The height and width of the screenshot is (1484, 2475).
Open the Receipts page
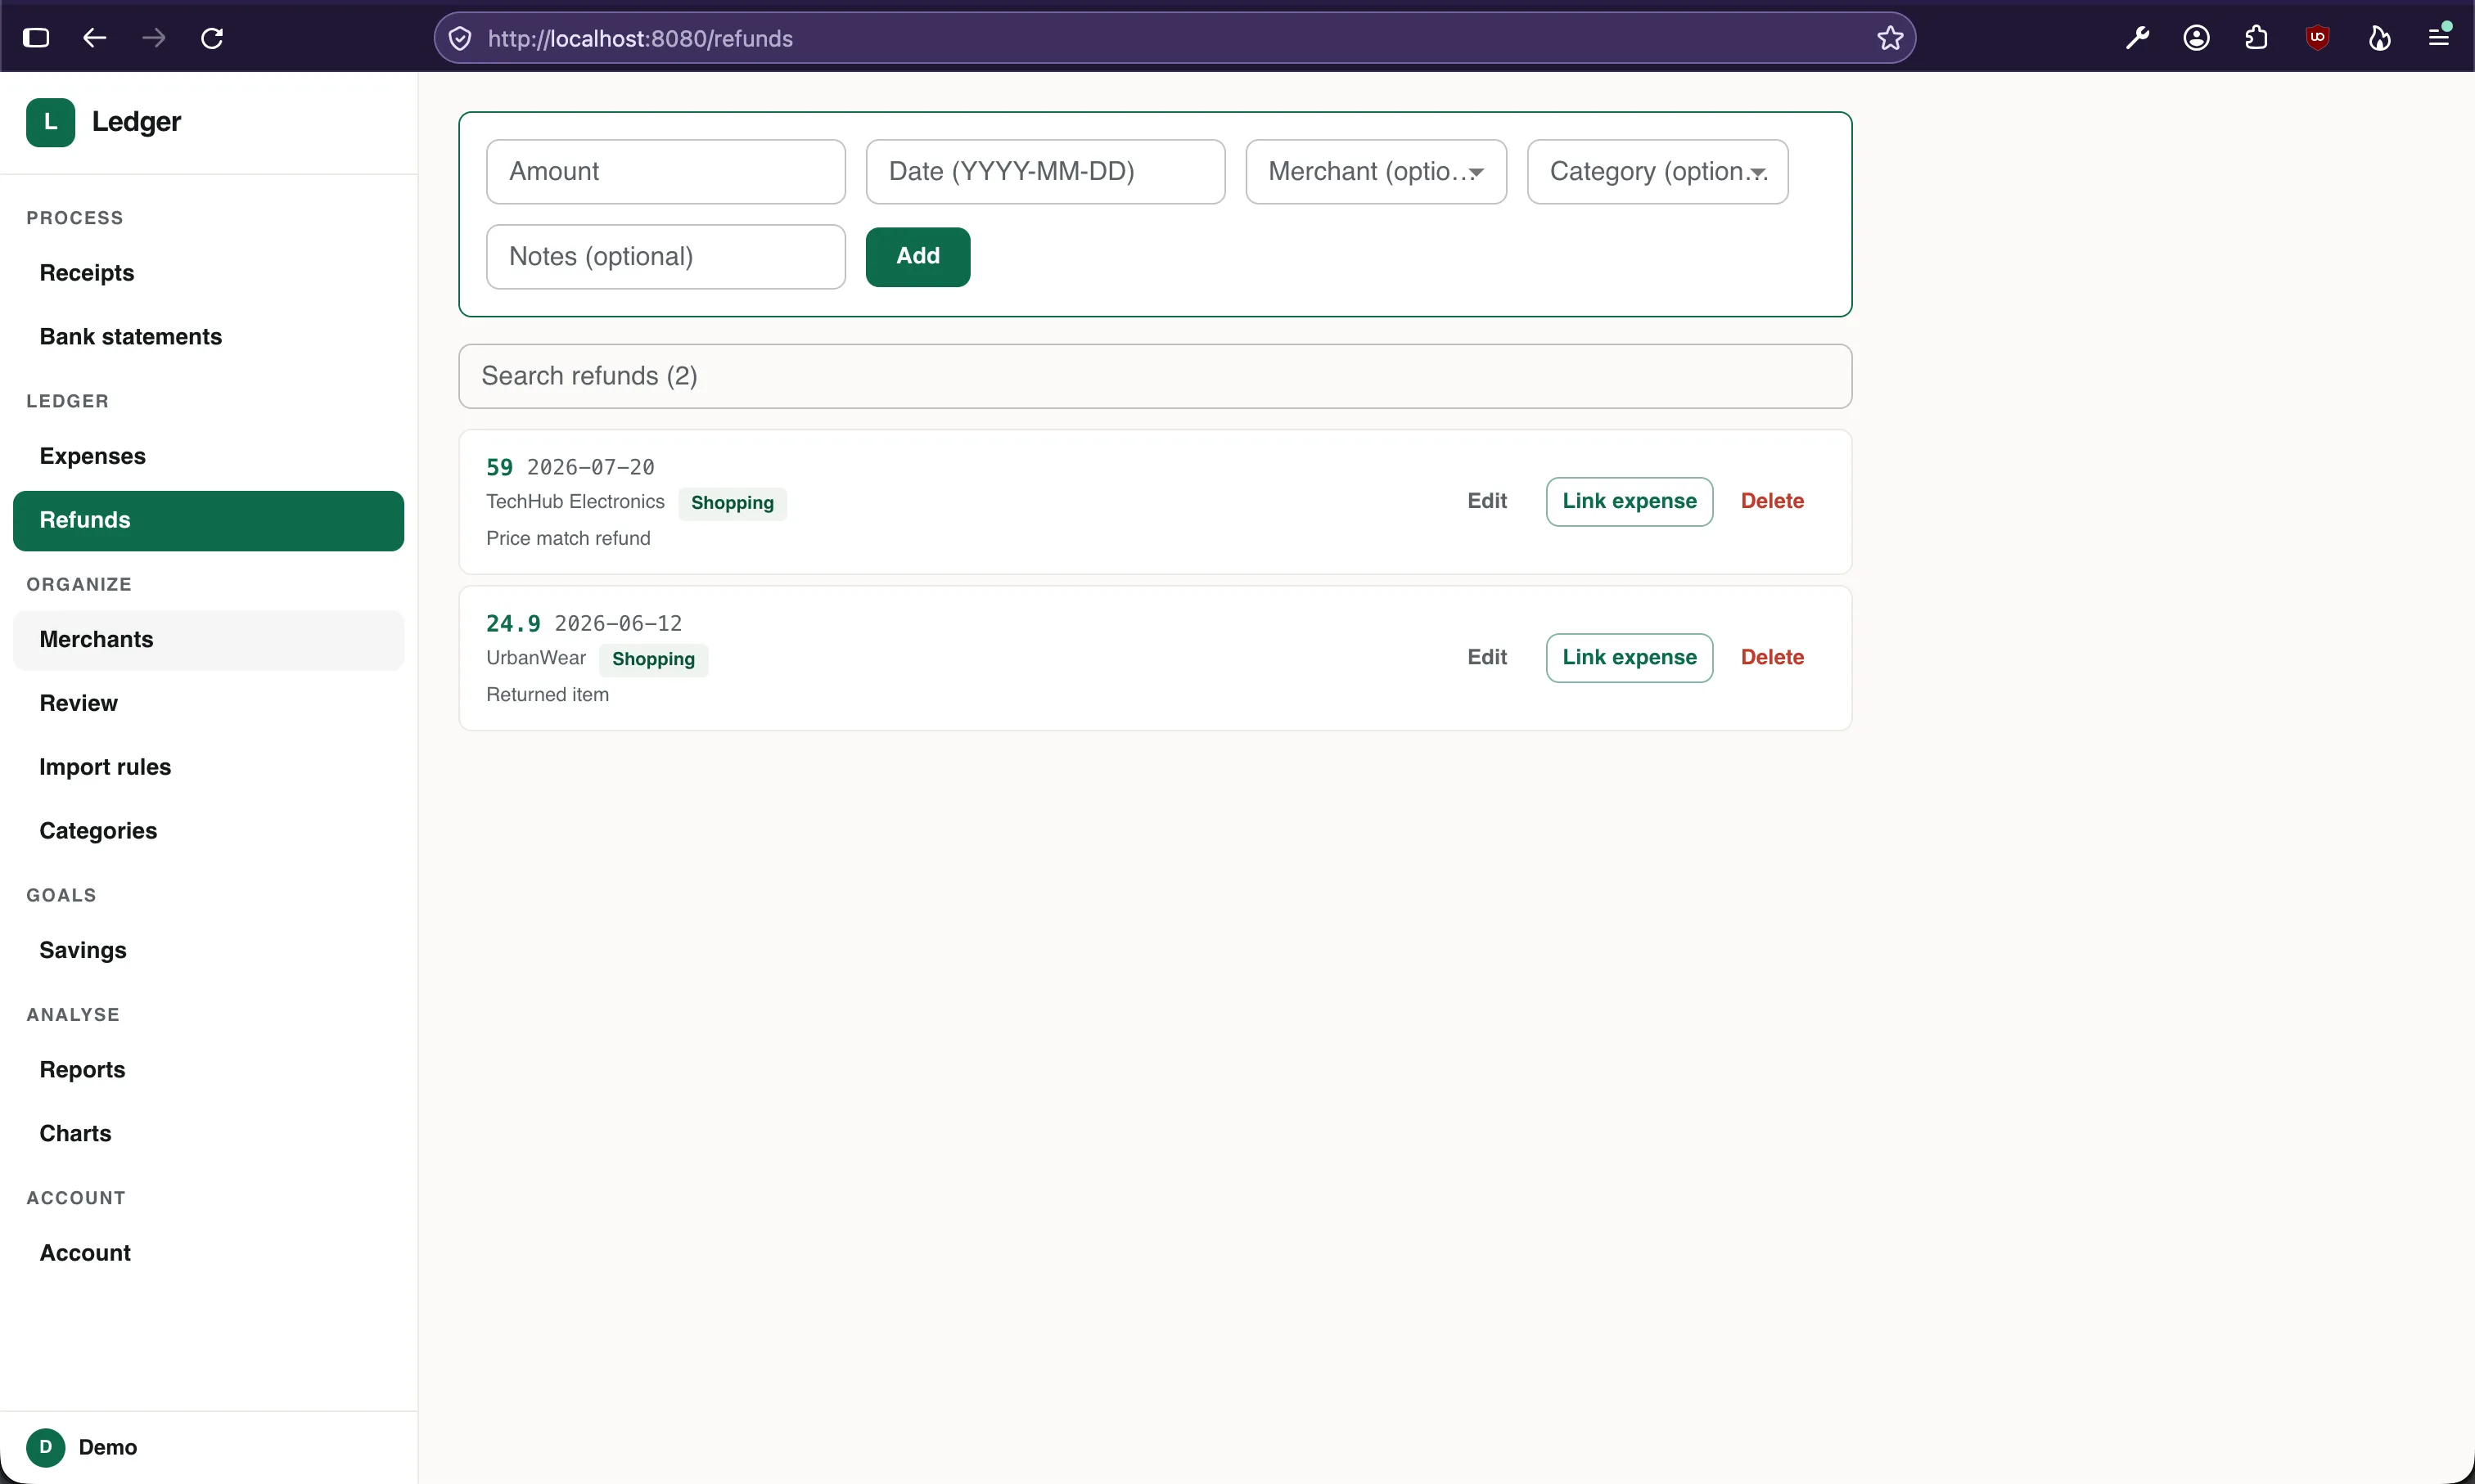point(208,273)
